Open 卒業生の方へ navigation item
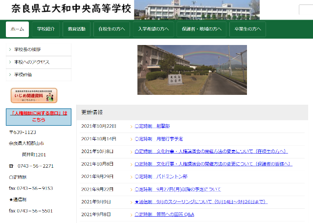The image size is (313, 223). point(247,29)
